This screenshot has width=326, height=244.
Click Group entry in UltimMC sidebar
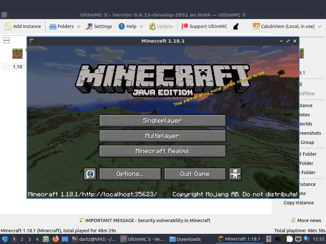click(x=307, y=142)
